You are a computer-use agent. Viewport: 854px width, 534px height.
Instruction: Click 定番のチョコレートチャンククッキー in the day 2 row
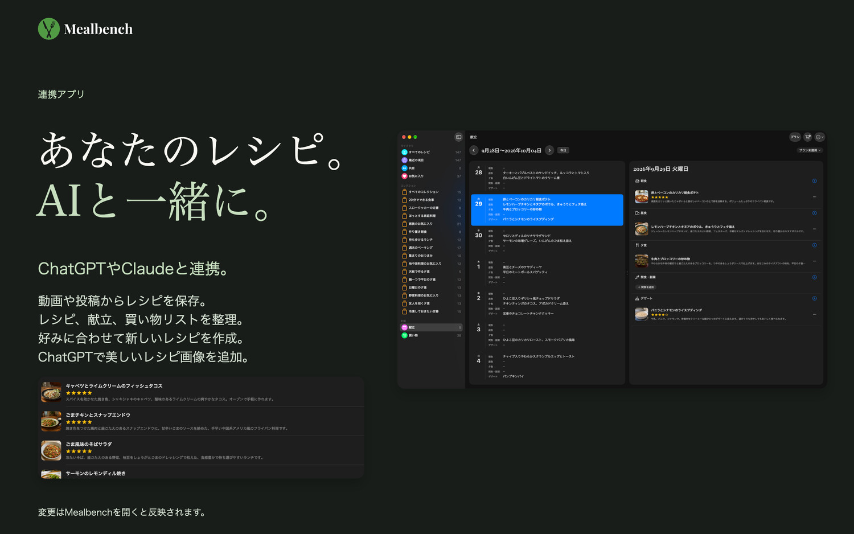pos(528,313)
